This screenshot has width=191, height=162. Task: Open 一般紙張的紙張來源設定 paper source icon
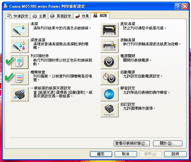(x=20, y=94)
